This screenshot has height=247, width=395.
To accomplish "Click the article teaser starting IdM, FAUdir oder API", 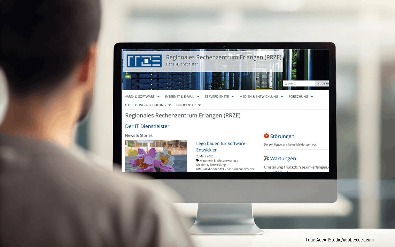I will tap(225, 169).
